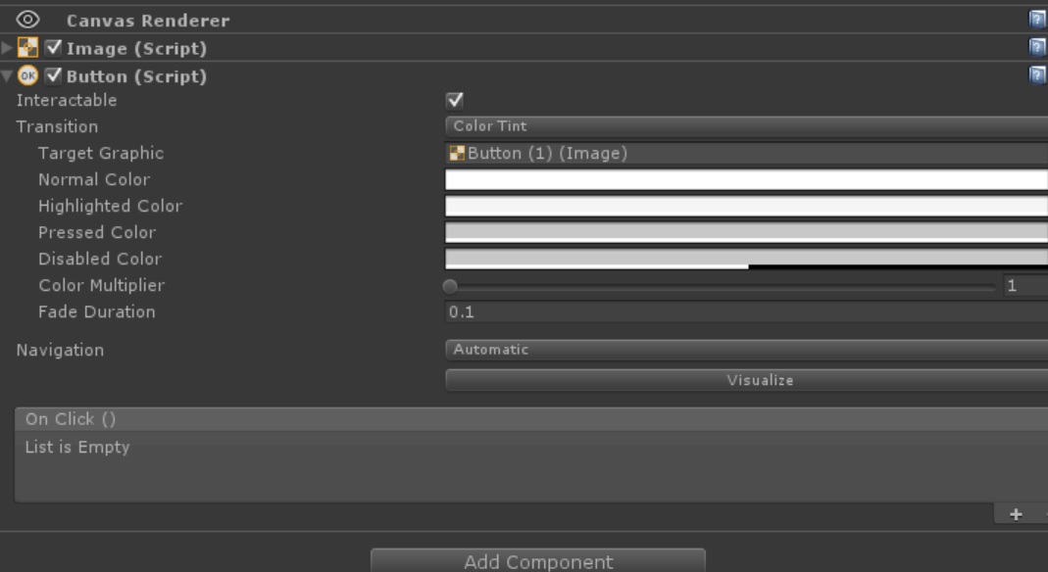Click the Interactable property label
Image resolution: width=1048 pixels, height=572 pixels.
pos(67,100)
